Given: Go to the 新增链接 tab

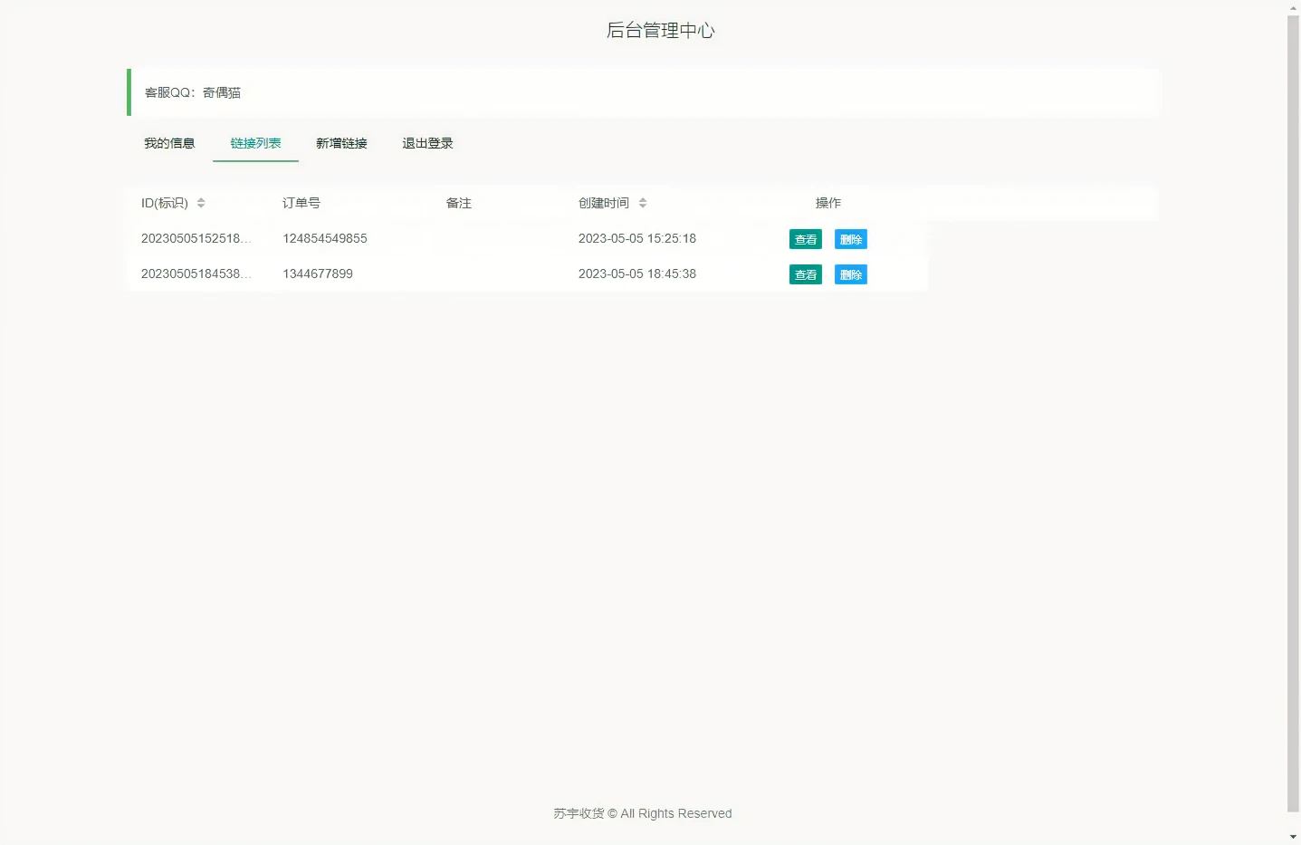Looking at the screenshot, I should 341,143.
